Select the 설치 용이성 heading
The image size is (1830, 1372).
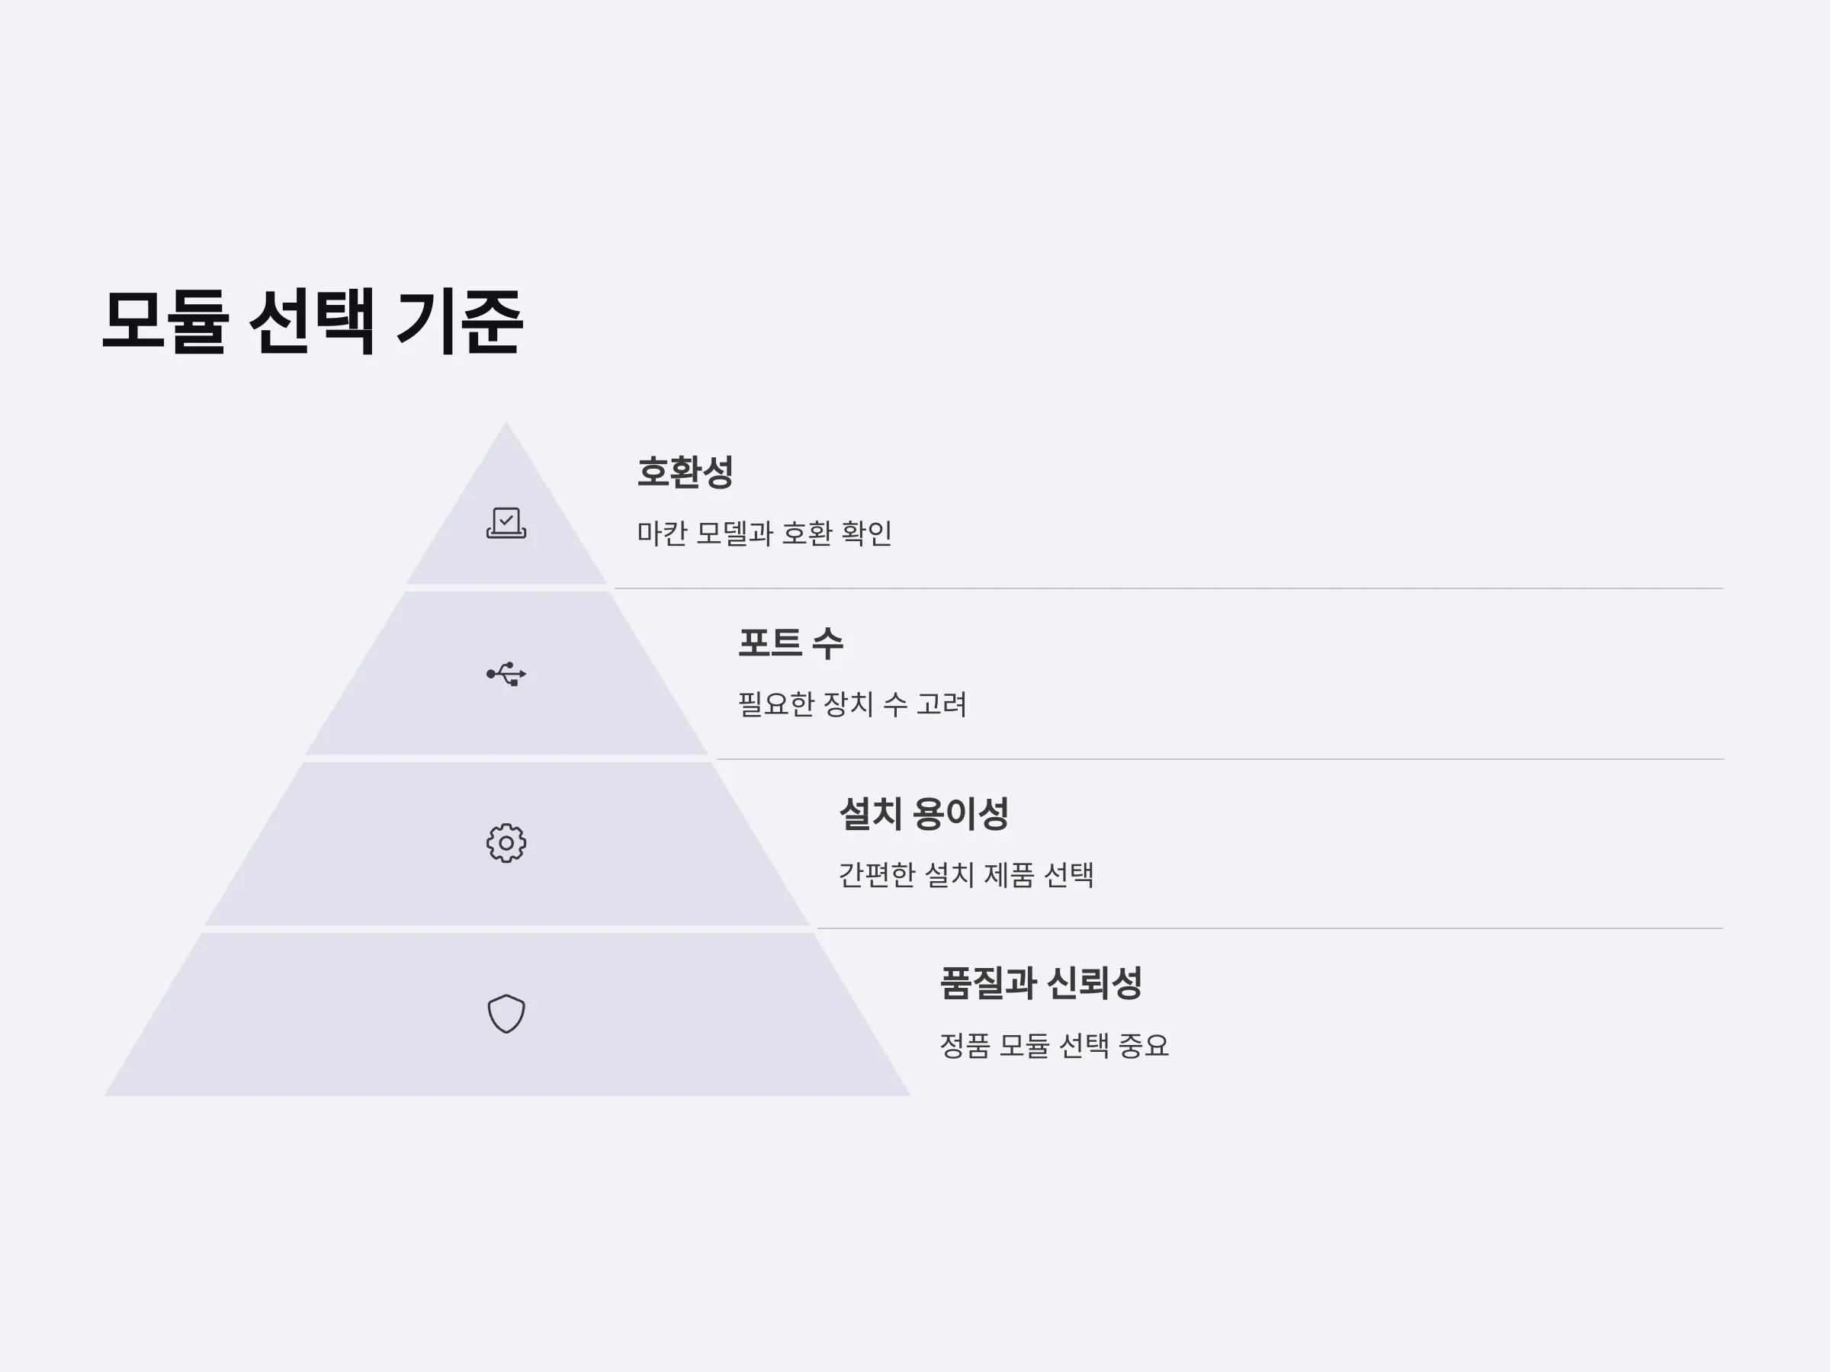(923, 814)
